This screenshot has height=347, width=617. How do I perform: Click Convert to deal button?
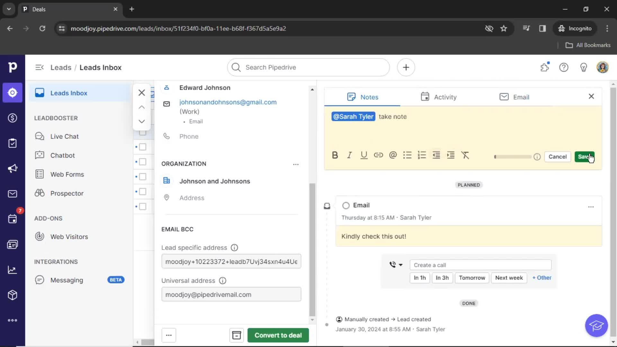pyautogui.click(x=278, y=335)
